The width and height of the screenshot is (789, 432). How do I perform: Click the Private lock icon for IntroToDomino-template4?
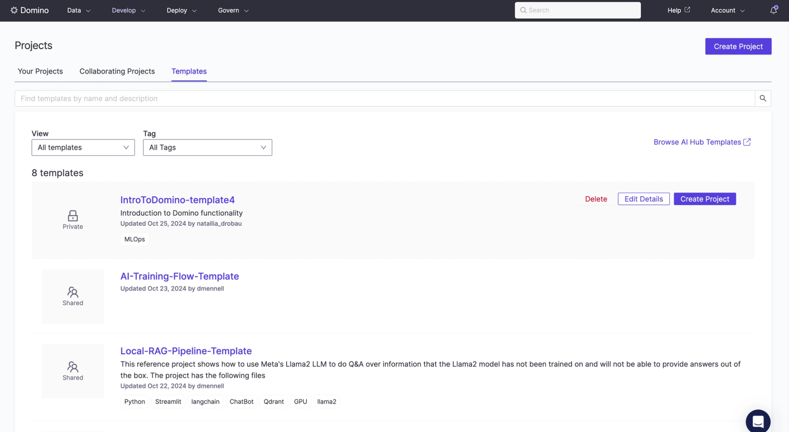coord(73,216)
